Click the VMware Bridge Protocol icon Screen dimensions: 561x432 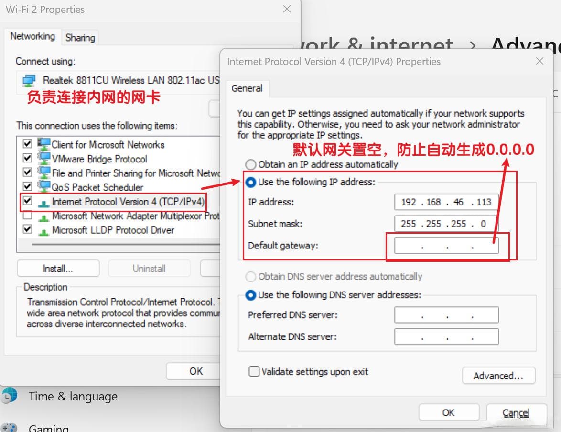click(43, 159)
